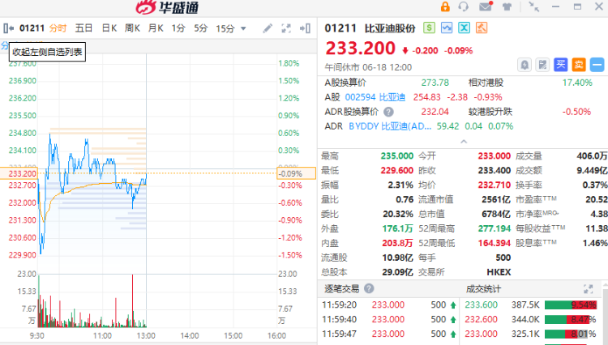
Task: Click the trade row at 11:59:20
Action: (388, 305)
